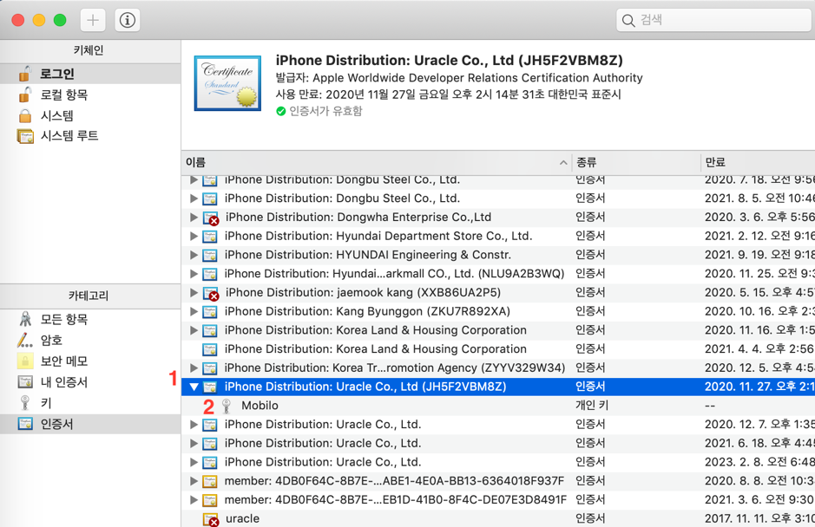Select the 로그인 keychain unlocked padlock icon

pyautogui.click(x=25, y=74)
